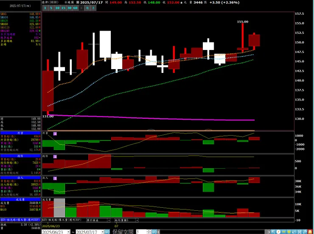Select the monthly (月) chart timeframe button
The height and width of the screenshot is (234, 314).
[x=93, y=8]
